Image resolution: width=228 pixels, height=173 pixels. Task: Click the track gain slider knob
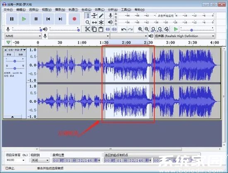[15, 61]
